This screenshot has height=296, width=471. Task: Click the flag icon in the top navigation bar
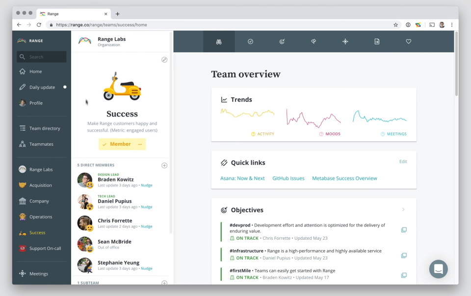pyautogui.click(x=314, y=42)
